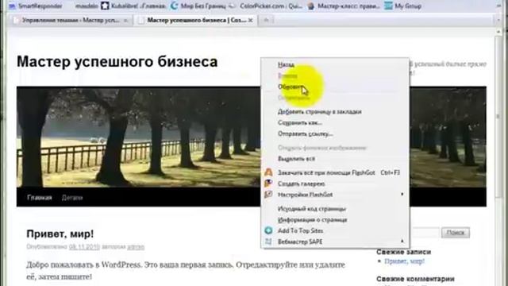
Task: Click the vertical page scrollbar
Action: click(498, 117)
